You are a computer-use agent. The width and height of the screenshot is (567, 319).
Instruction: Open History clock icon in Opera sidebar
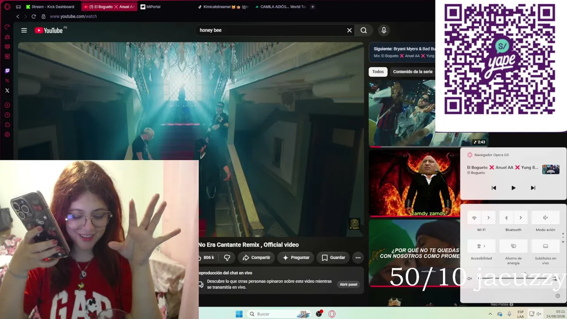click(x=7, y=115)
